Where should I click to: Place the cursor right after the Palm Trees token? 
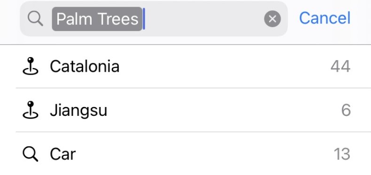tap(144, 19)
